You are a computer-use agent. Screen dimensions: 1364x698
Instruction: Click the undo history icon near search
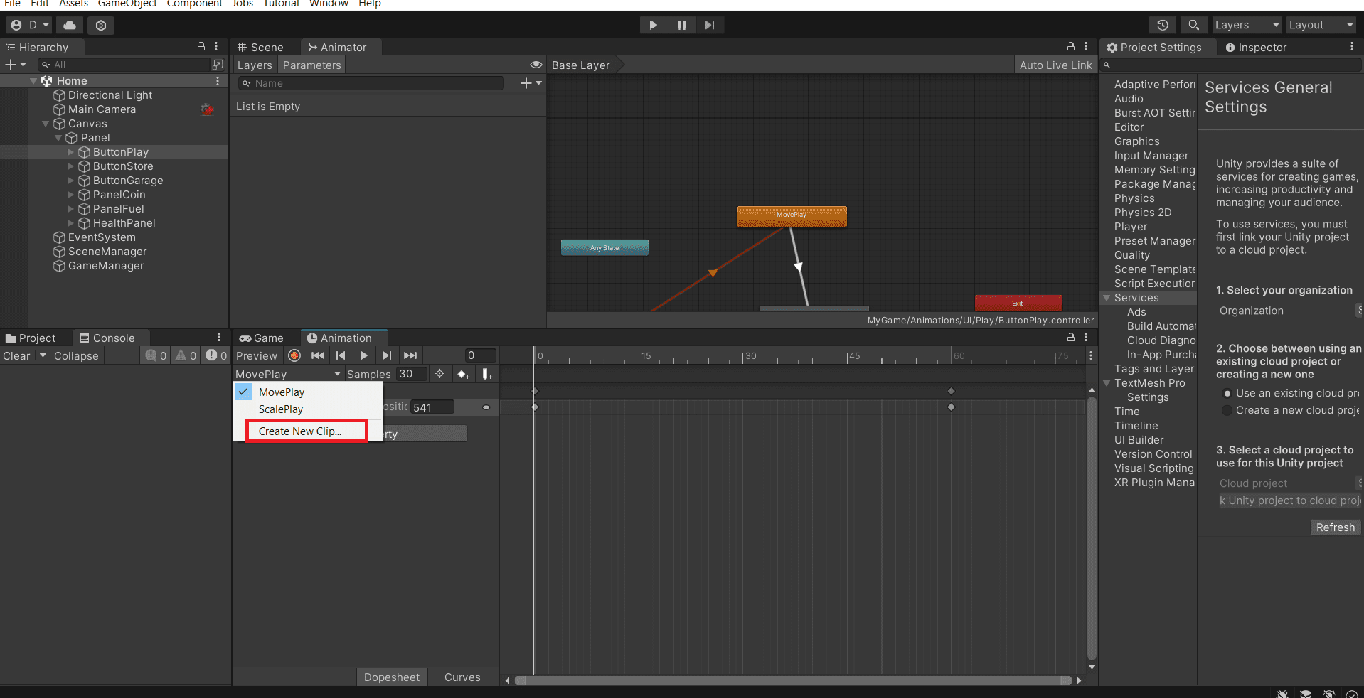(1163, 25)
